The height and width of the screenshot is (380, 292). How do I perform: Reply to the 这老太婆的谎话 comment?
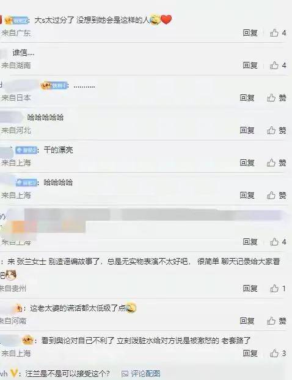[x=247, y=321]
